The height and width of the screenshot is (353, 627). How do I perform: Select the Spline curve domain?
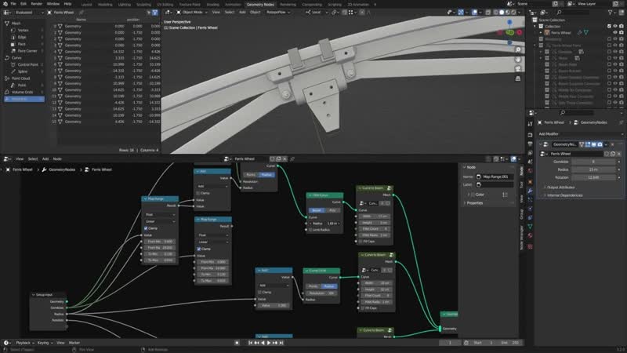pyautogui.click(x=23, y=71)
